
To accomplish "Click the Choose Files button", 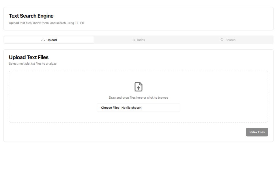I will [110, 108].
